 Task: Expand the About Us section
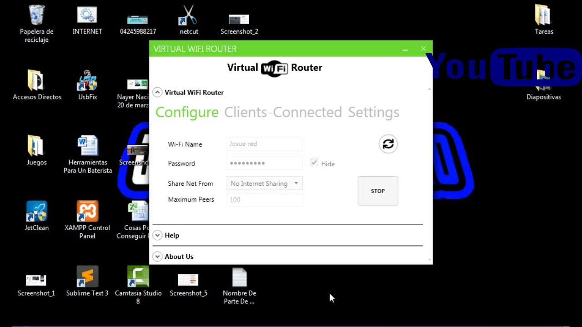(x=157, y=257)
